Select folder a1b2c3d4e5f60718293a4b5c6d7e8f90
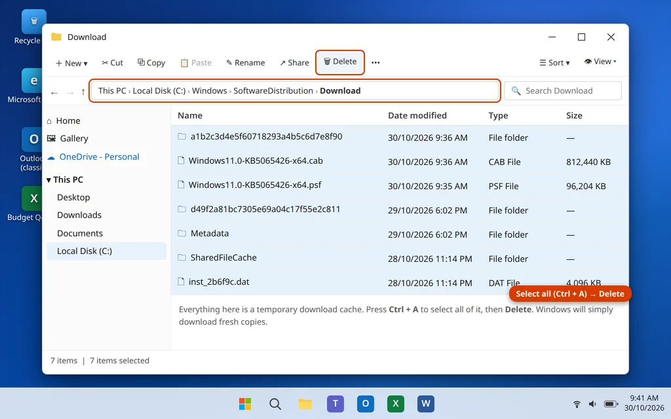This screenshot has width=671, height=419. [400, 137]
